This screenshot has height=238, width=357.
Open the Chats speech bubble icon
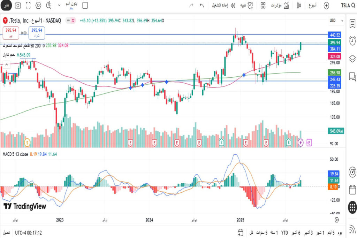tap(352, 76)
